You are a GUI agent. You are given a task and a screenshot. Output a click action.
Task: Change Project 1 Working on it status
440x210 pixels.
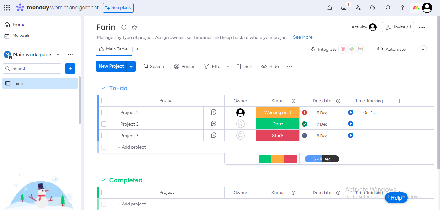point(278,112)
